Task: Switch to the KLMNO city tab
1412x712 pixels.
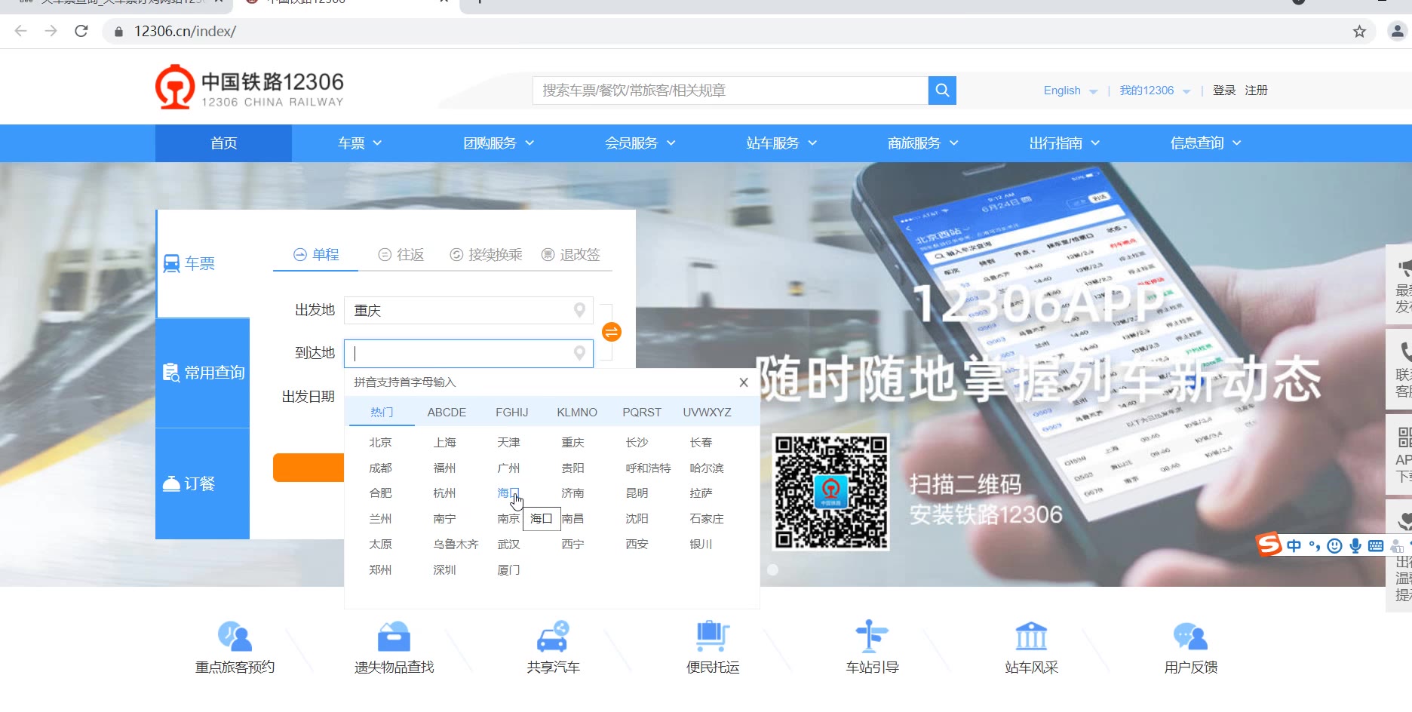Action: click(577, 413)
